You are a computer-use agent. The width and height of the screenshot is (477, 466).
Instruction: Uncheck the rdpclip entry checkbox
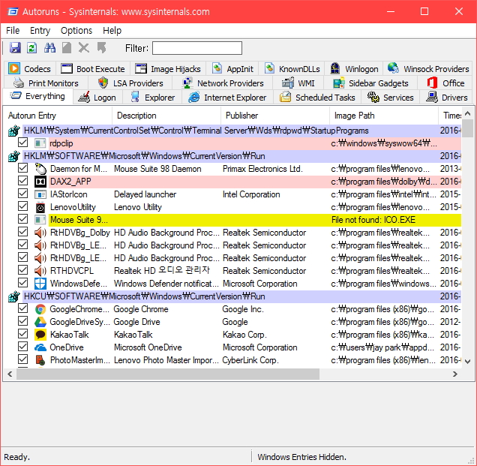coord(22,143)
